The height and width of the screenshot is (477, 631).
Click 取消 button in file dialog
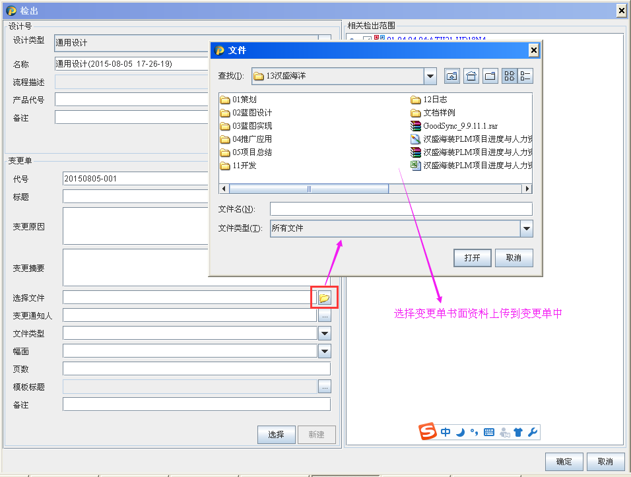coord(514,258)
